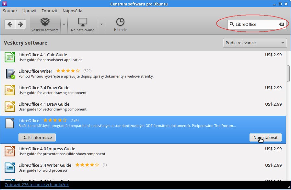Click the Nainstalovat button
This screenshot has width=291, height=190.
pos(265,137)
